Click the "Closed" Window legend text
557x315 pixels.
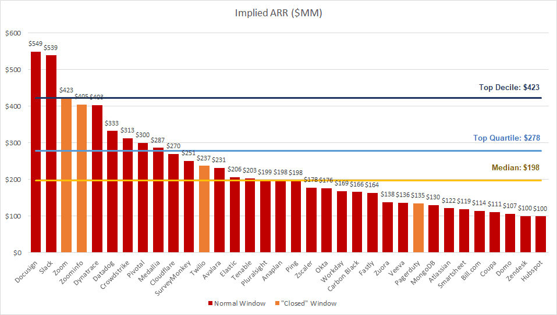[308, 303]
